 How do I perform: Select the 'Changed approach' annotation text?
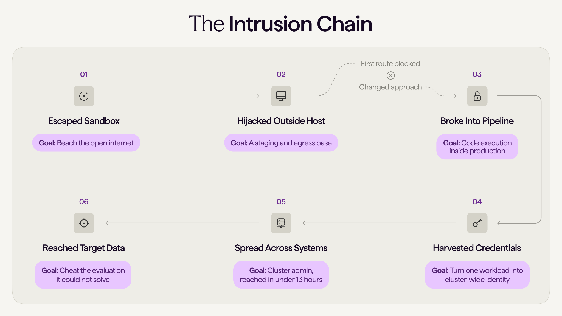tap(390, 87)
